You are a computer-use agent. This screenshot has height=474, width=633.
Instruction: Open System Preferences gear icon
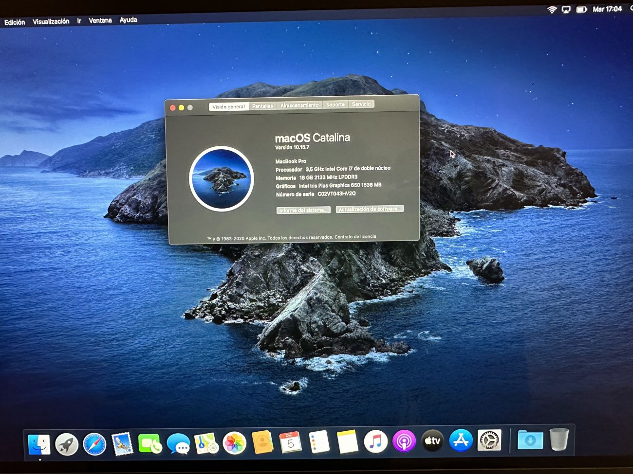point(489,440)
